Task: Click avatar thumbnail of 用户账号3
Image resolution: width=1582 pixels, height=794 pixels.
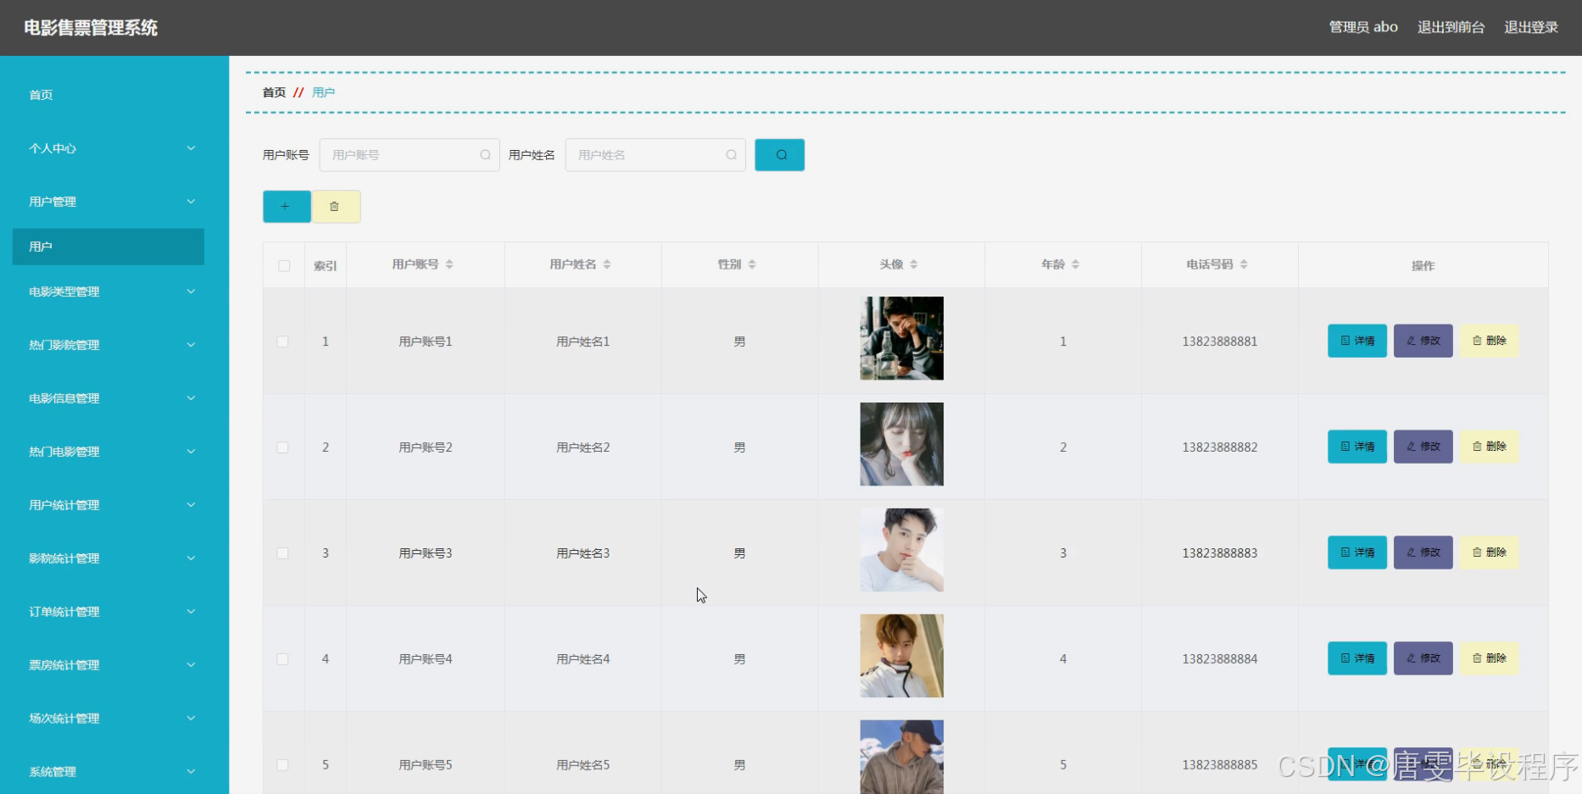Action: click(x=901, y=550)
